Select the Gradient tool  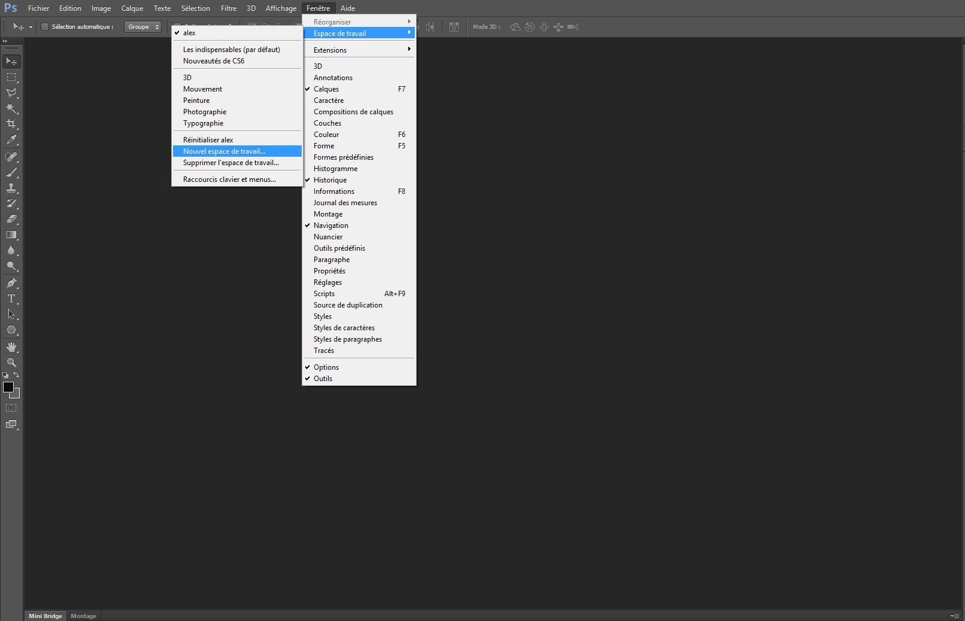[11, 235]
